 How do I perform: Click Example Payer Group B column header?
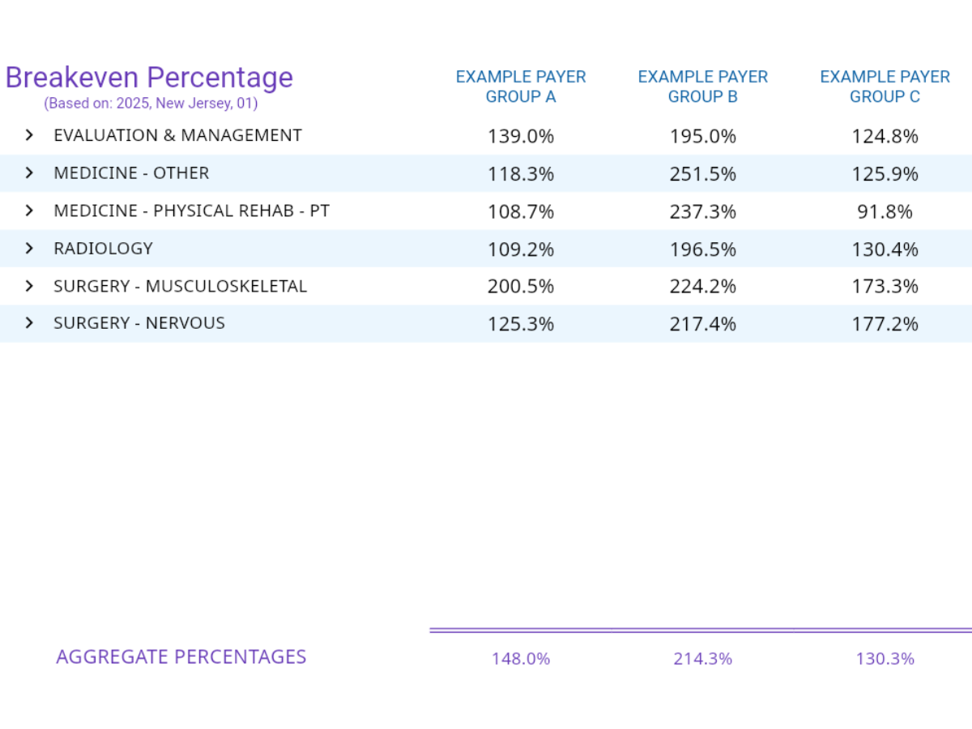[703, 87]
